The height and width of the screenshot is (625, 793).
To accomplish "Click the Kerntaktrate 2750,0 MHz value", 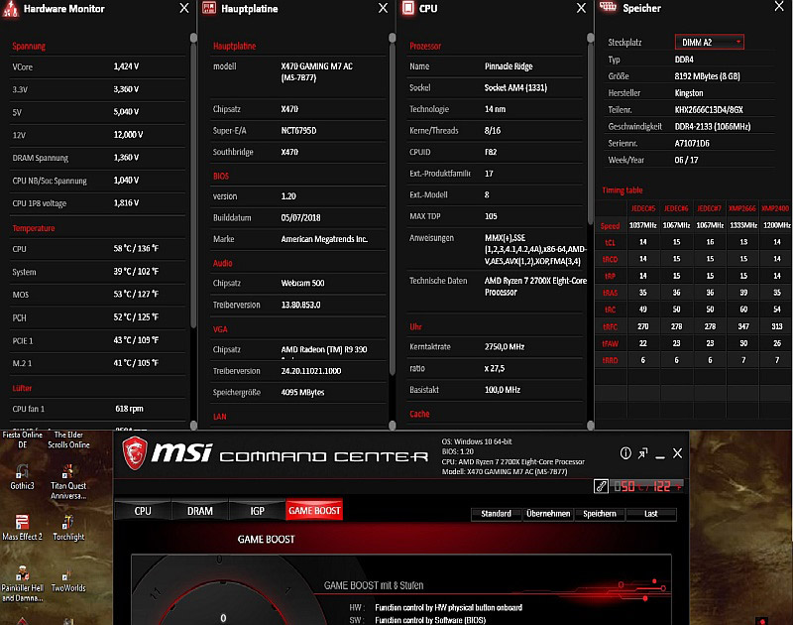I will pyautogui.click(x=505, y=346).
